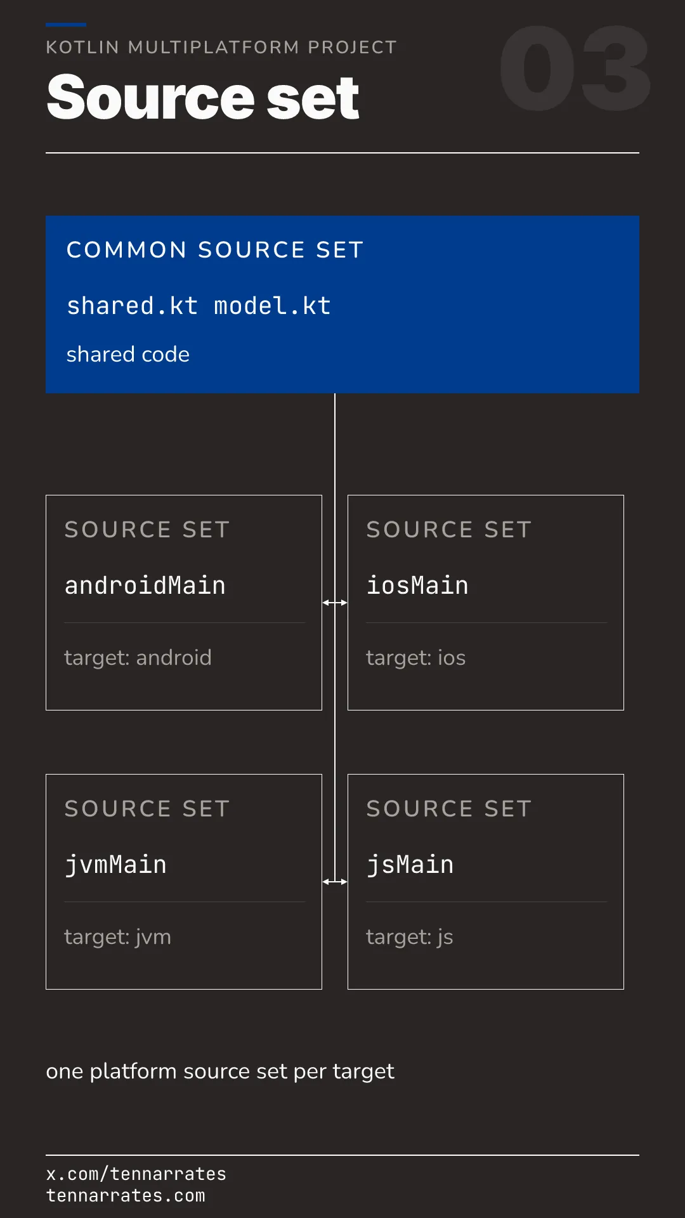Click the COMMON SOURCE SET heading
Image resolution: width=685 pixels, height=1218 pixels.
tap(215, 250)
